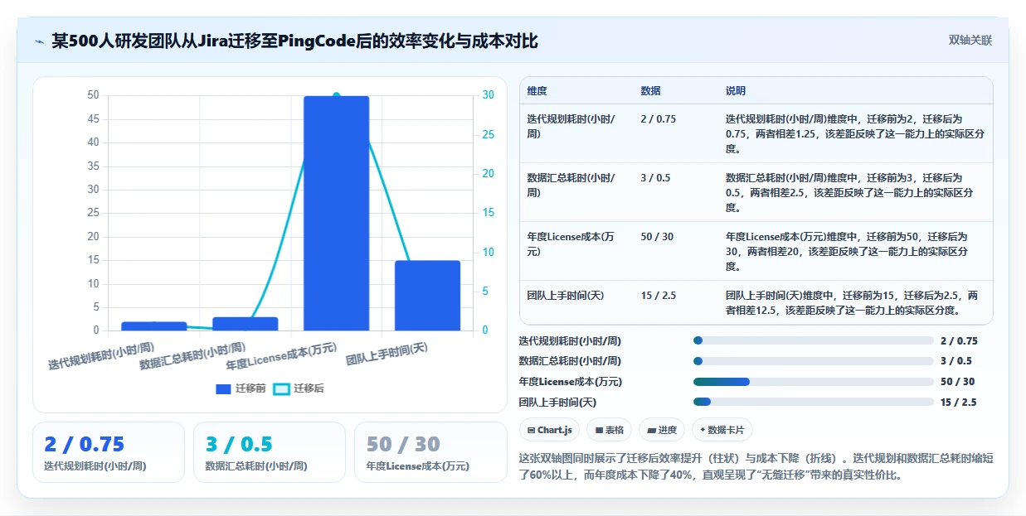1026x516 pixels.
Task: Click the lightning icon beside the title
Action: click(x=40, y=41)
